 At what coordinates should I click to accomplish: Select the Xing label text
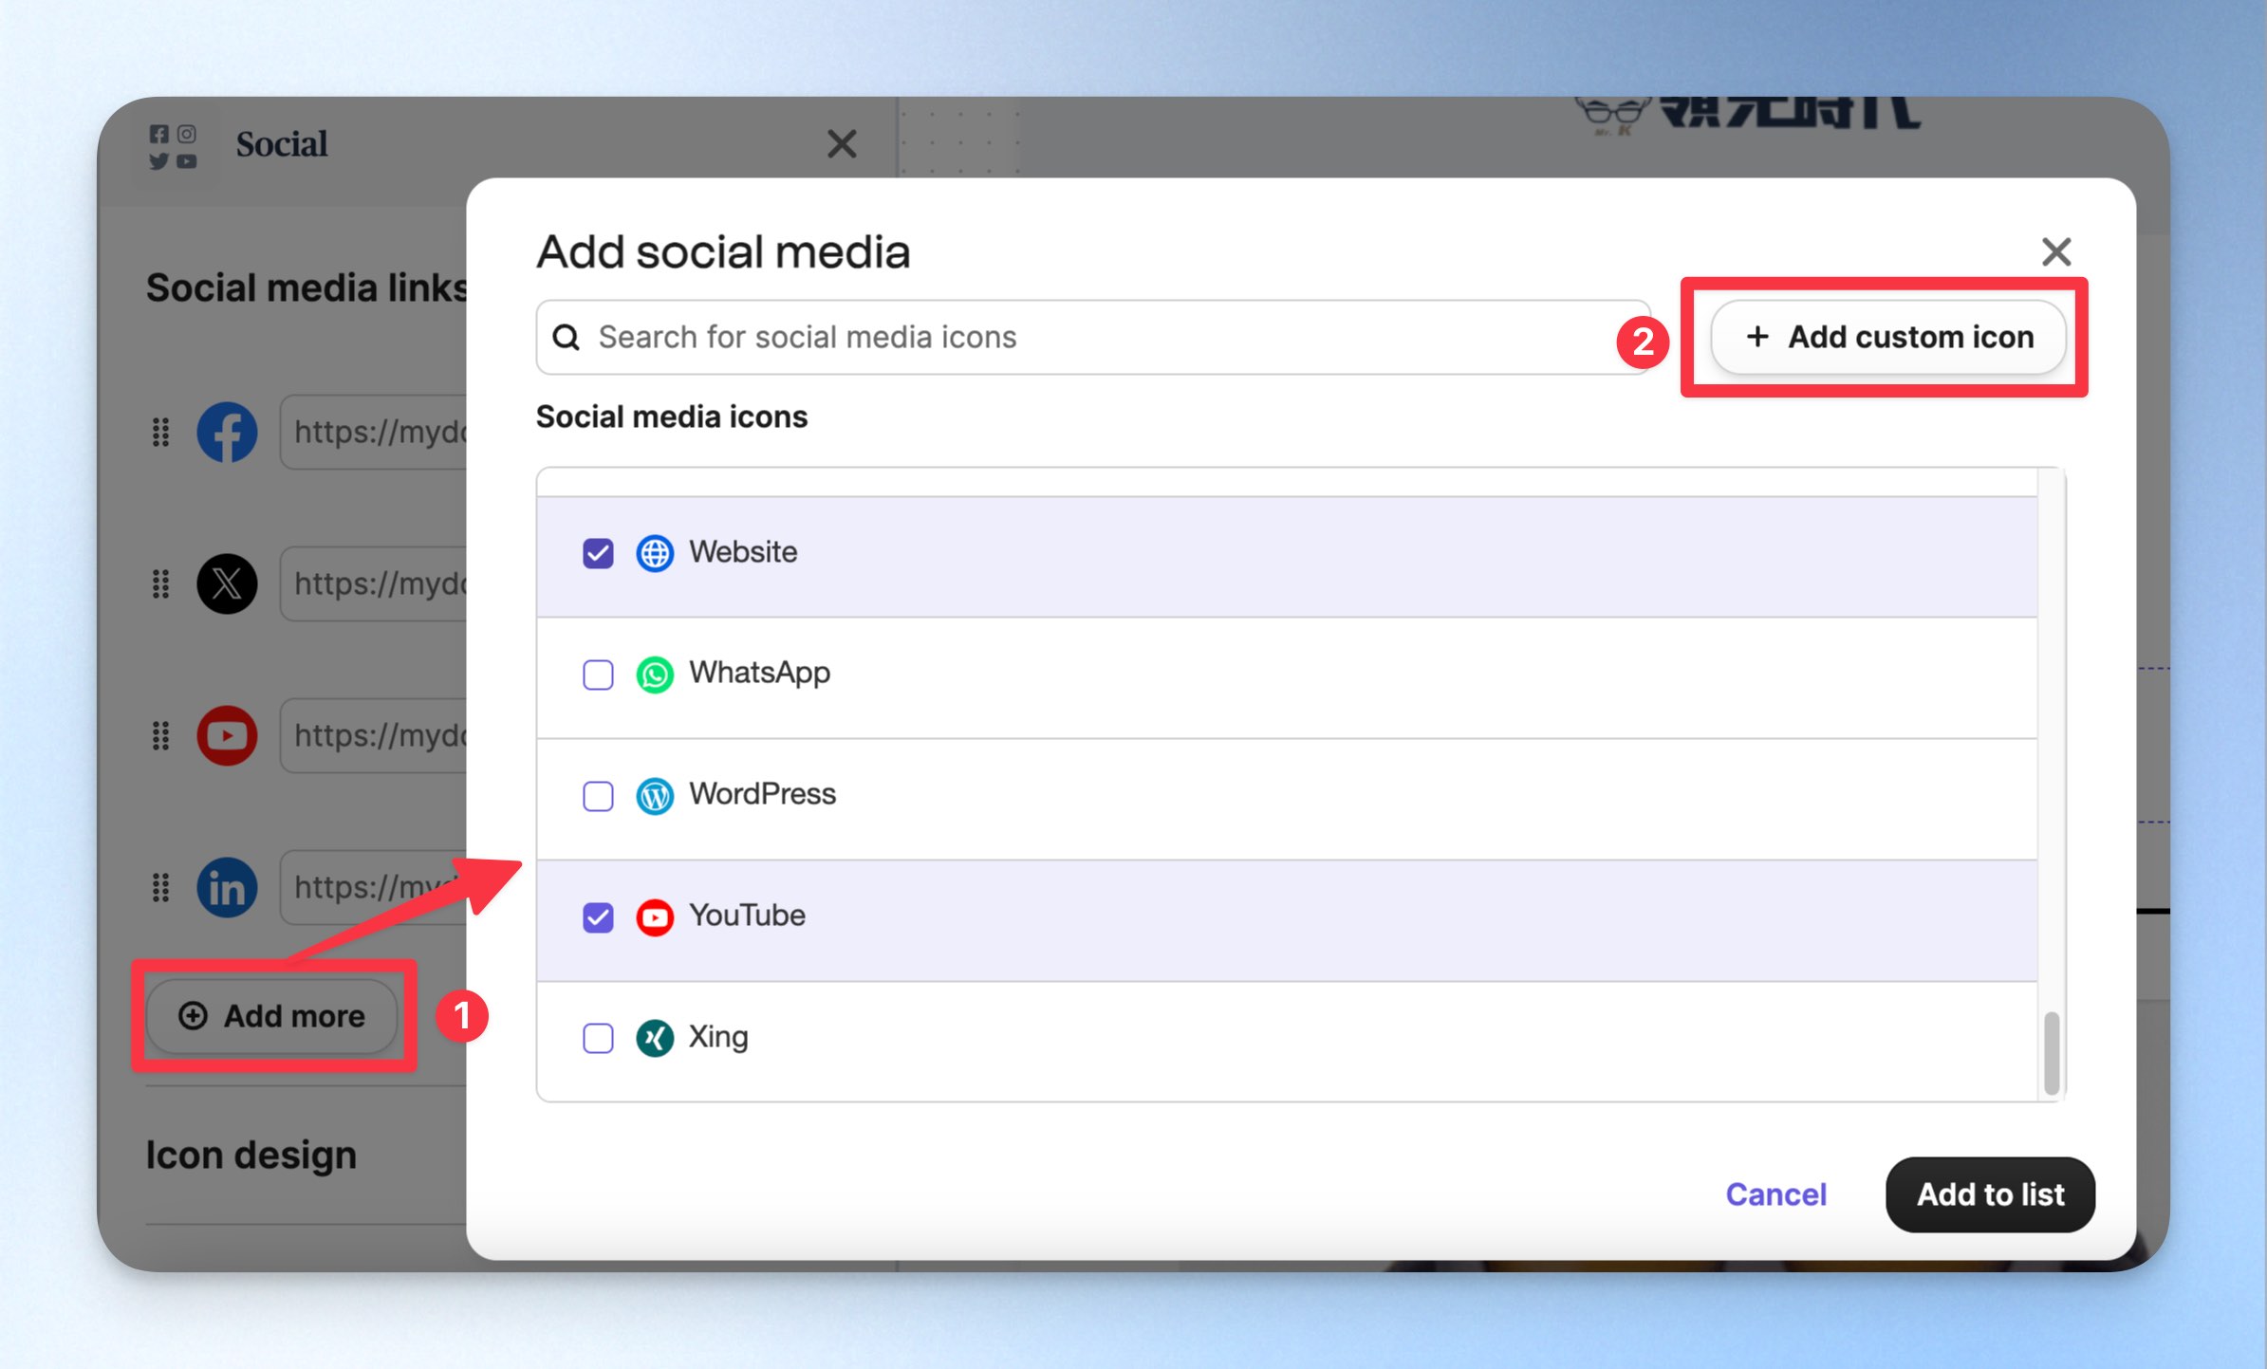[x=718, y=1037]
